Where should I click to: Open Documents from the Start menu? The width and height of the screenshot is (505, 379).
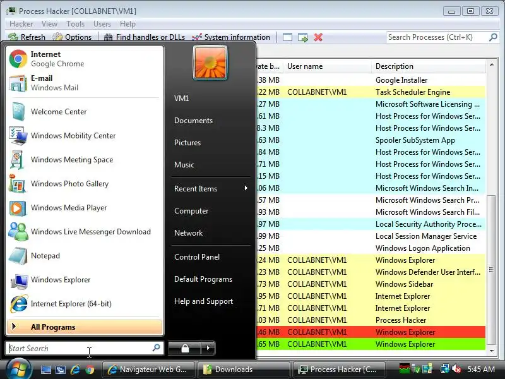tap(193, 121)
